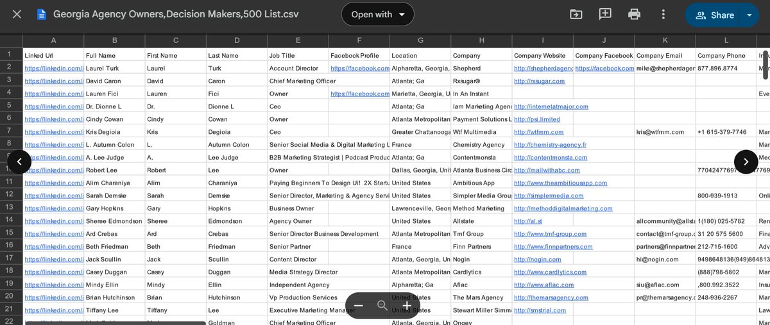Image resolution: width=770 pixels, height=325 pixels.
Task: Select row 7 header
Action: click(10, 131)
